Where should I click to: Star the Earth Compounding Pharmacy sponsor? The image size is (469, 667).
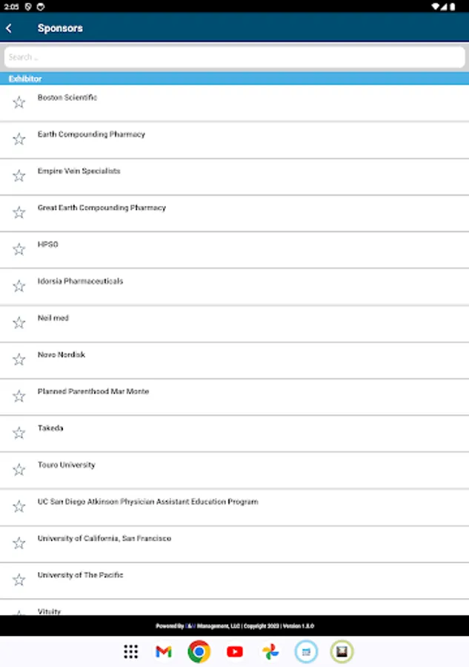tap(19, 139)
